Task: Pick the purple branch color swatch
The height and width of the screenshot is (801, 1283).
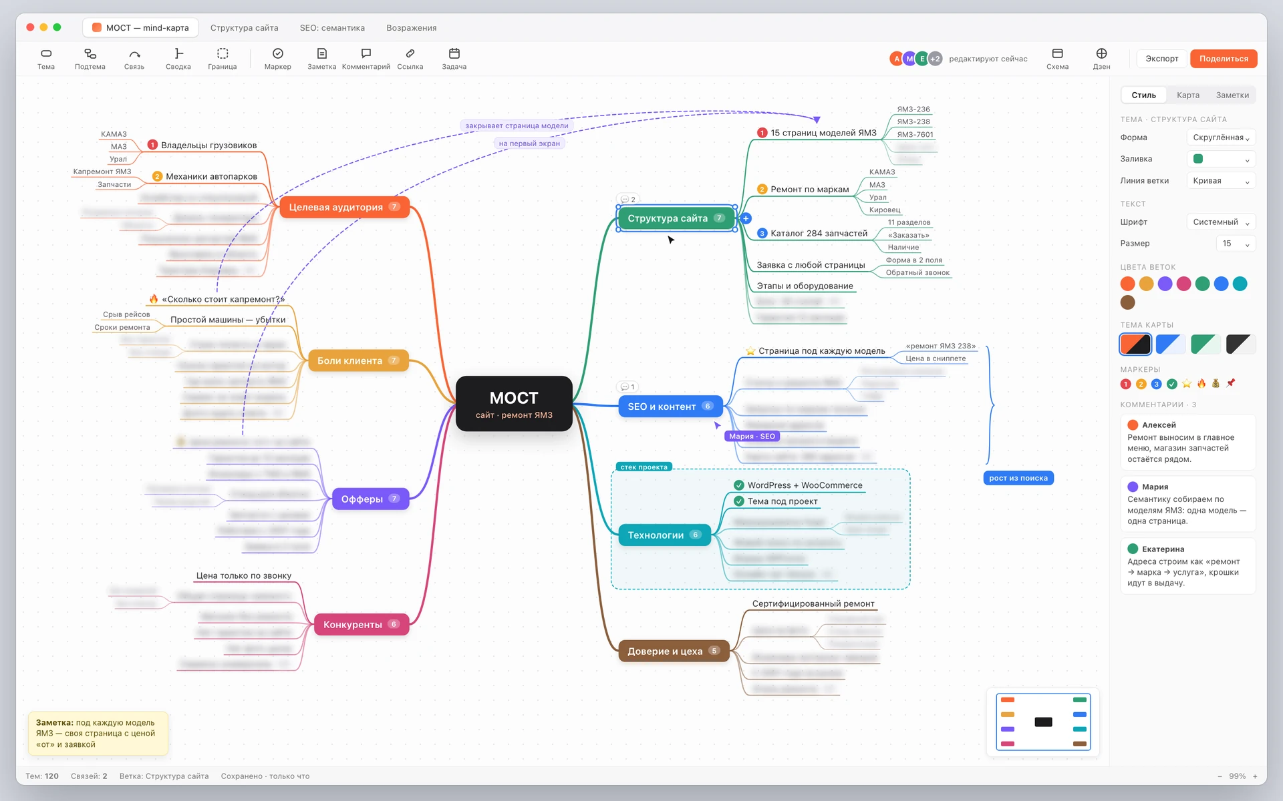Action: click(1165, 284)
